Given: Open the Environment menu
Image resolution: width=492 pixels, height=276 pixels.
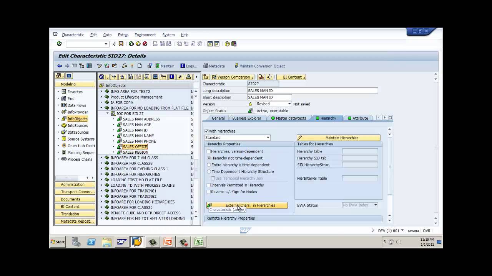Looking at the screenshot, I should click(145, 35).
